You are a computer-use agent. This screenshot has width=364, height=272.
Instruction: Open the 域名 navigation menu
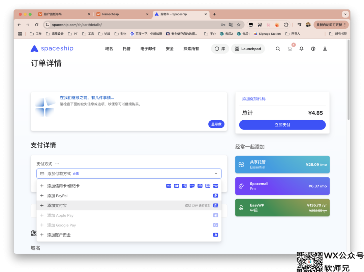click(x=109, y=49)
